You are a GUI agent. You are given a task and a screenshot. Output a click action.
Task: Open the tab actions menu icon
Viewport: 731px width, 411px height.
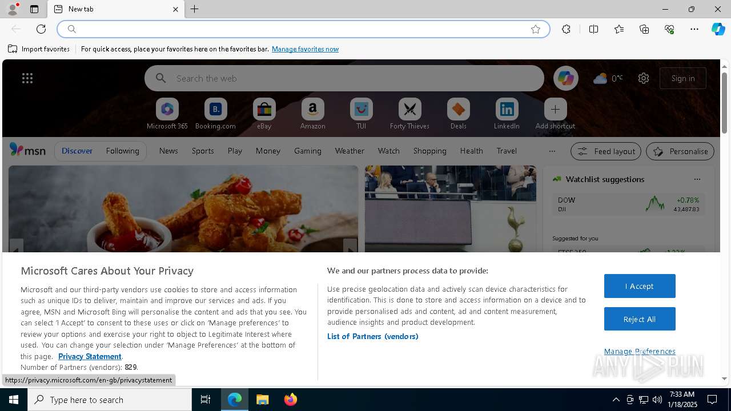(34, 9)
